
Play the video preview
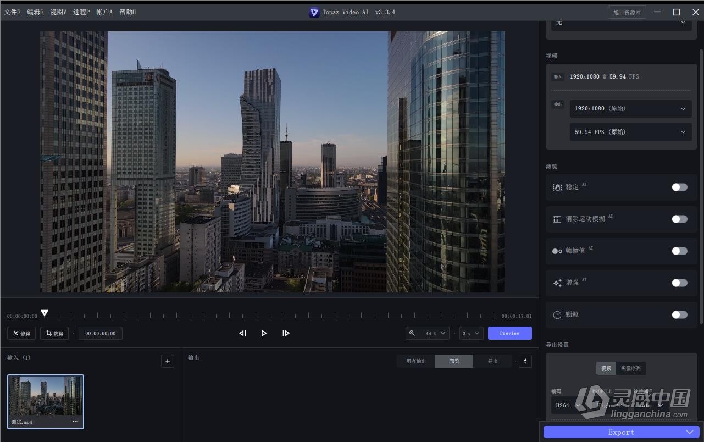(264, 333)
